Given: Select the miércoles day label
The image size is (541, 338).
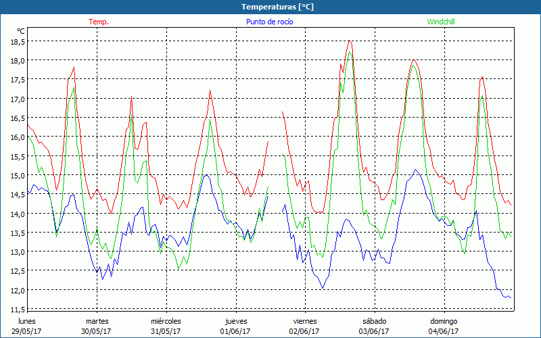Looking at the screenshot, I should tap(166, 321).
